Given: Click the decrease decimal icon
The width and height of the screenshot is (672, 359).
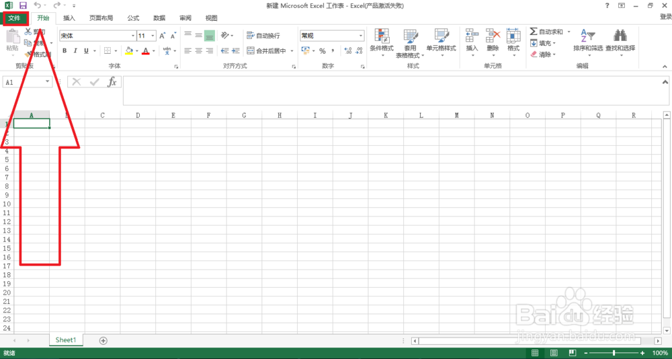Looking at the screenshot, I should click(x=359, y=50).
